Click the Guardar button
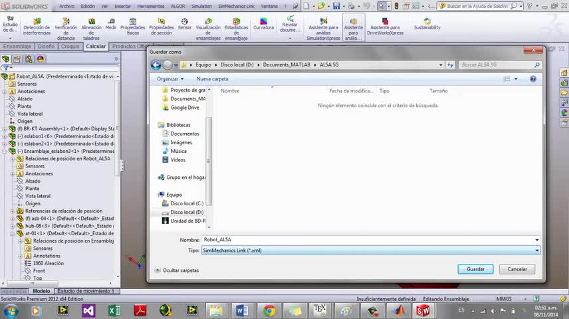Viewport: 569px width, 319px height. click(x=475, y=269)
